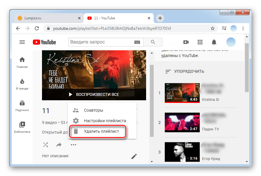Click the playlist panel scroll up arrow
This screenshot has height=176, width=261.
click(152, 53)
